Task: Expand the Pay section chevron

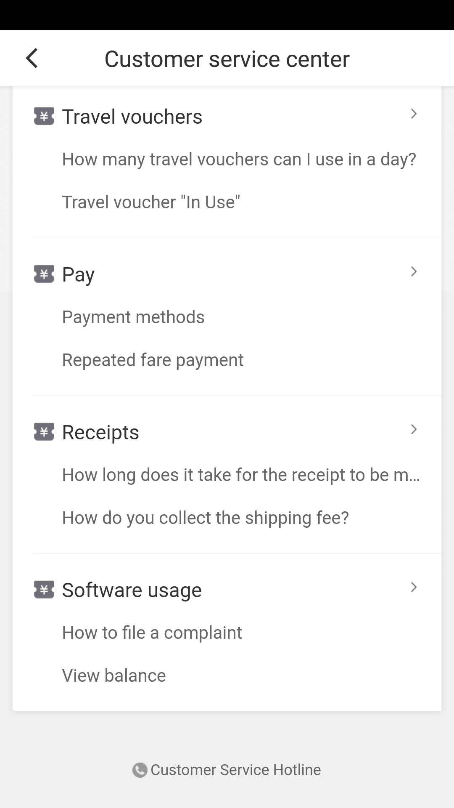Action: click(414, 271)
